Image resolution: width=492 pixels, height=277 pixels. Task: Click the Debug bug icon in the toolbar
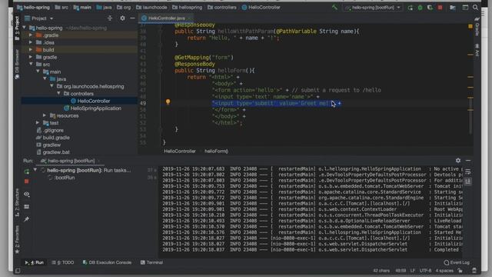pos(421,7)
